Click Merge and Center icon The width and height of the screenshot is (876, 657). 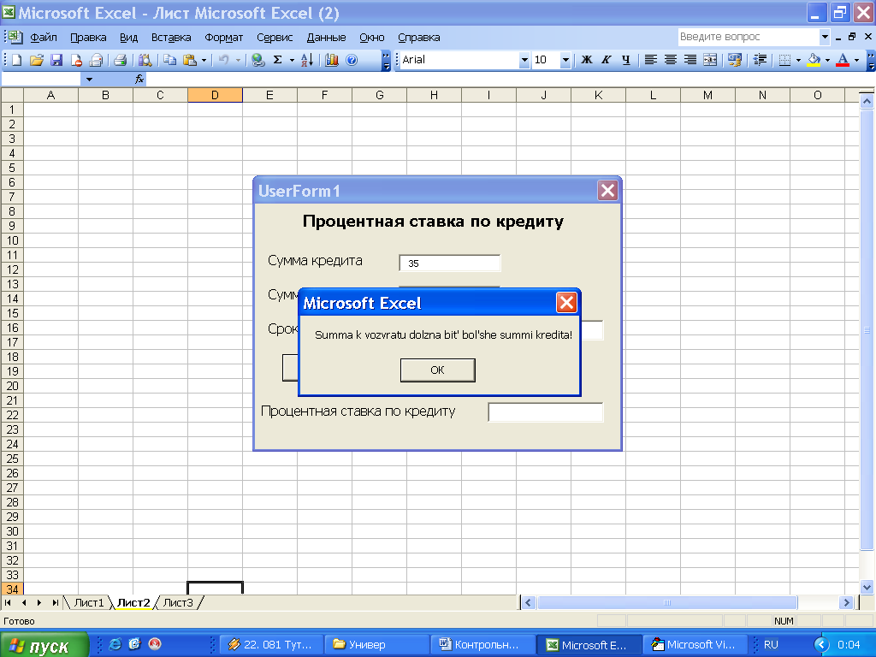(x=710, y=60)
